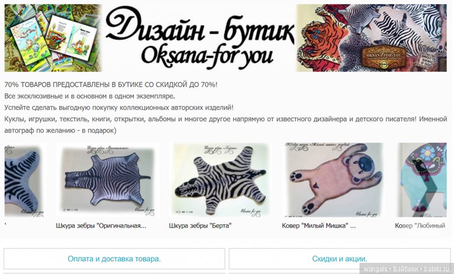
Task: Click the Oksana-for-you leather badge in banner
Action: pyautogui.click(x=383, y=58)
